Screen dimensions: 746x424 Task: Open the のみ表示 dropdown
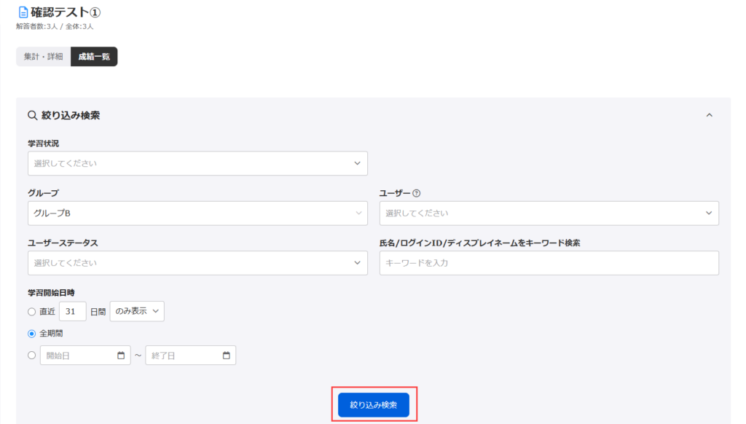[x=137, y=311]
